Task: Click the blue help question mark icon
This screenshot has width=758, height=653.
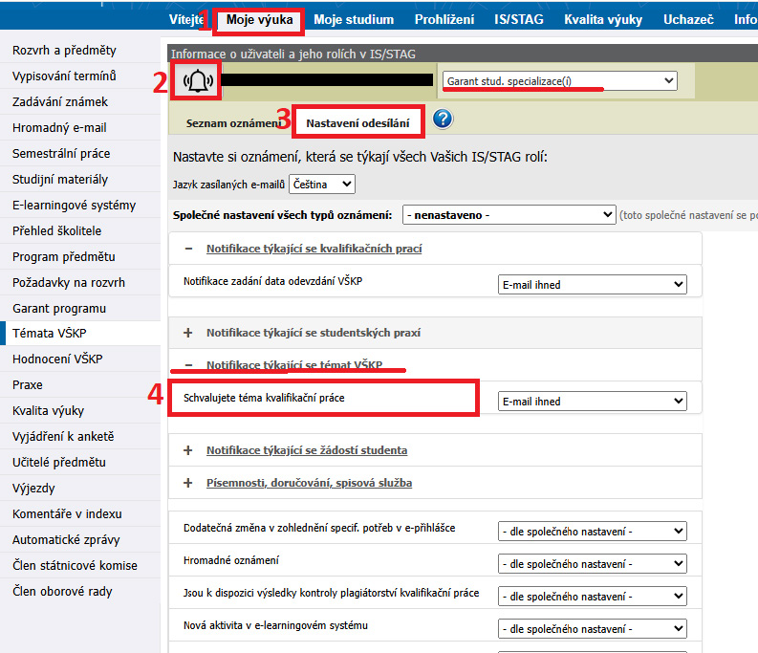Action: (443, 120)
